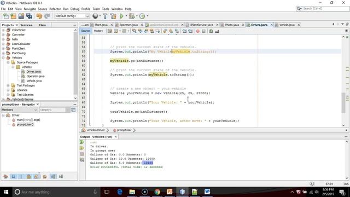Switch to Vehicle.java editor tab
Screen dimensions: 350x197
coord(287,25)
